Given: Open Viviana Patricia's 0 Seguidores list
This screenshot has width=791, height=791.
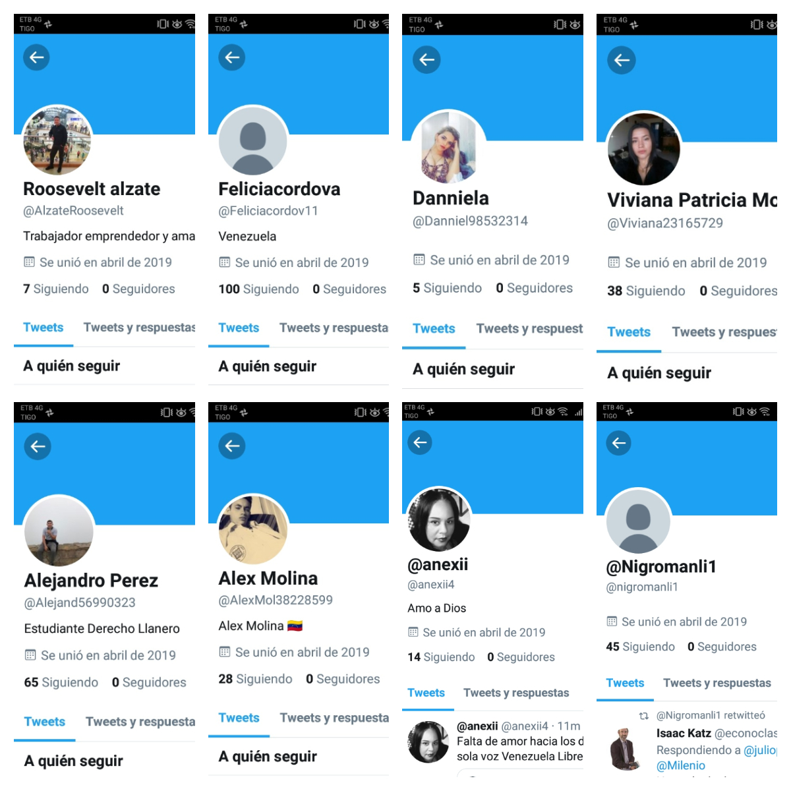Looking at the screenshot, I should coord(738,291).
